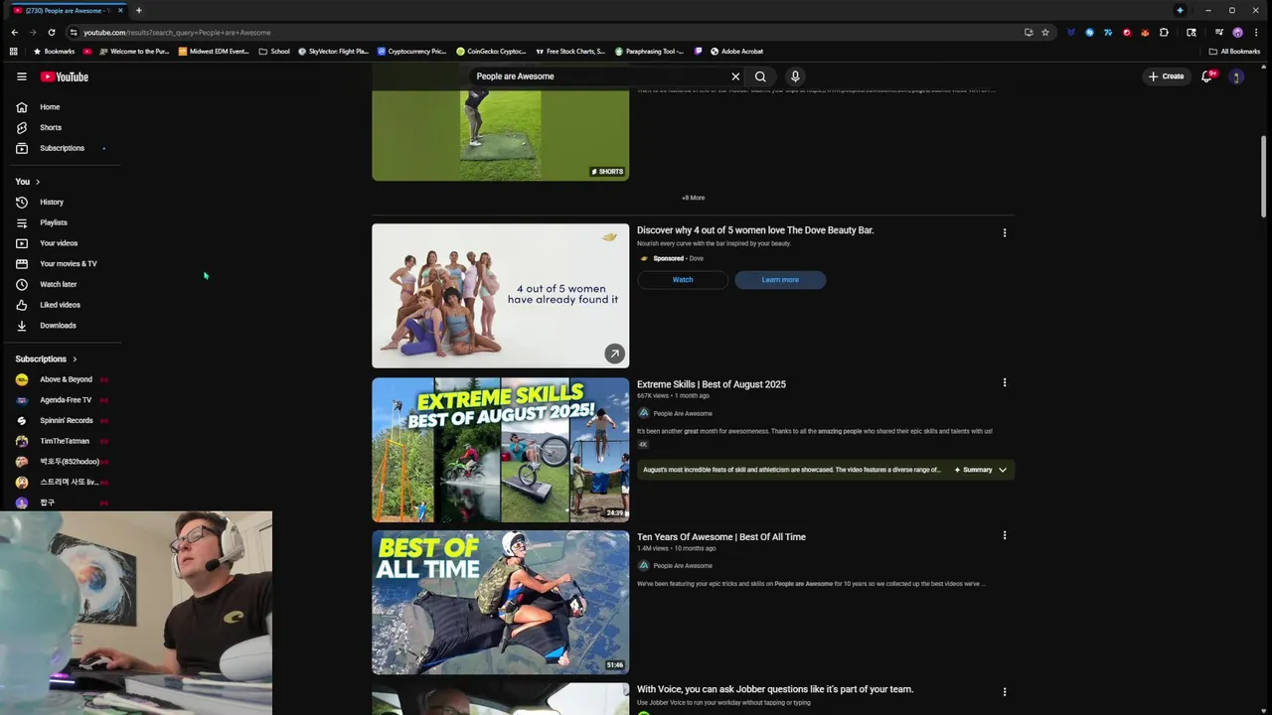Open options for the Jobber ad
Viewport: 1272px width, 715px height.
(x=1005, y=691)
